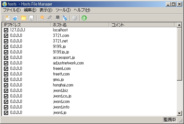Disable the 9199.jp entry checkbox
The width and height of the screenshot is (184, 124).
[x=6, y=47]
